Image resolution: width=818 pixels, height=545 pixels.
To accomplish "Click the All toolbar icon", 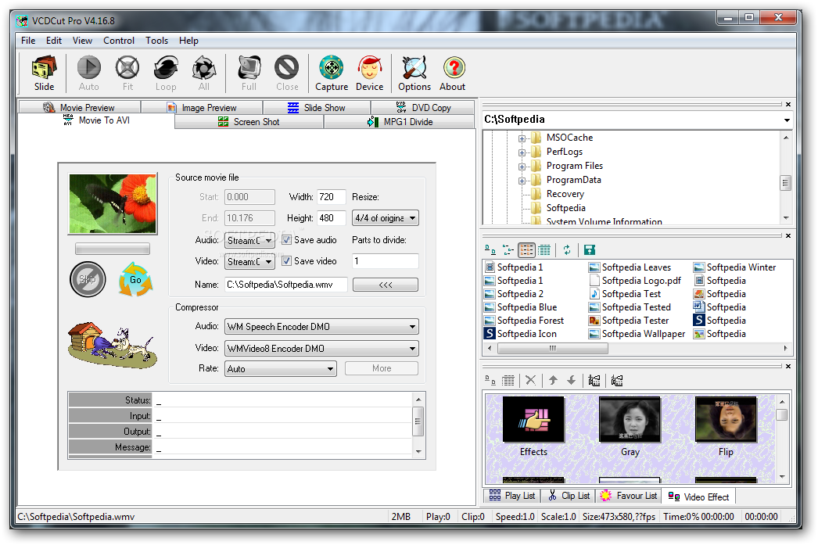I will pyautogui.click(x=204, y=73).
